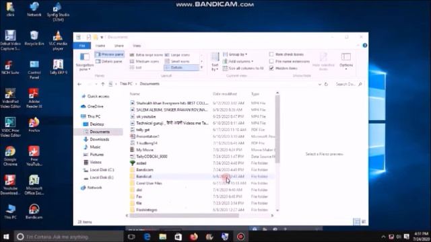Toggle the Details pane on
This screenshot has width=431, height=242.
[109, 61]
